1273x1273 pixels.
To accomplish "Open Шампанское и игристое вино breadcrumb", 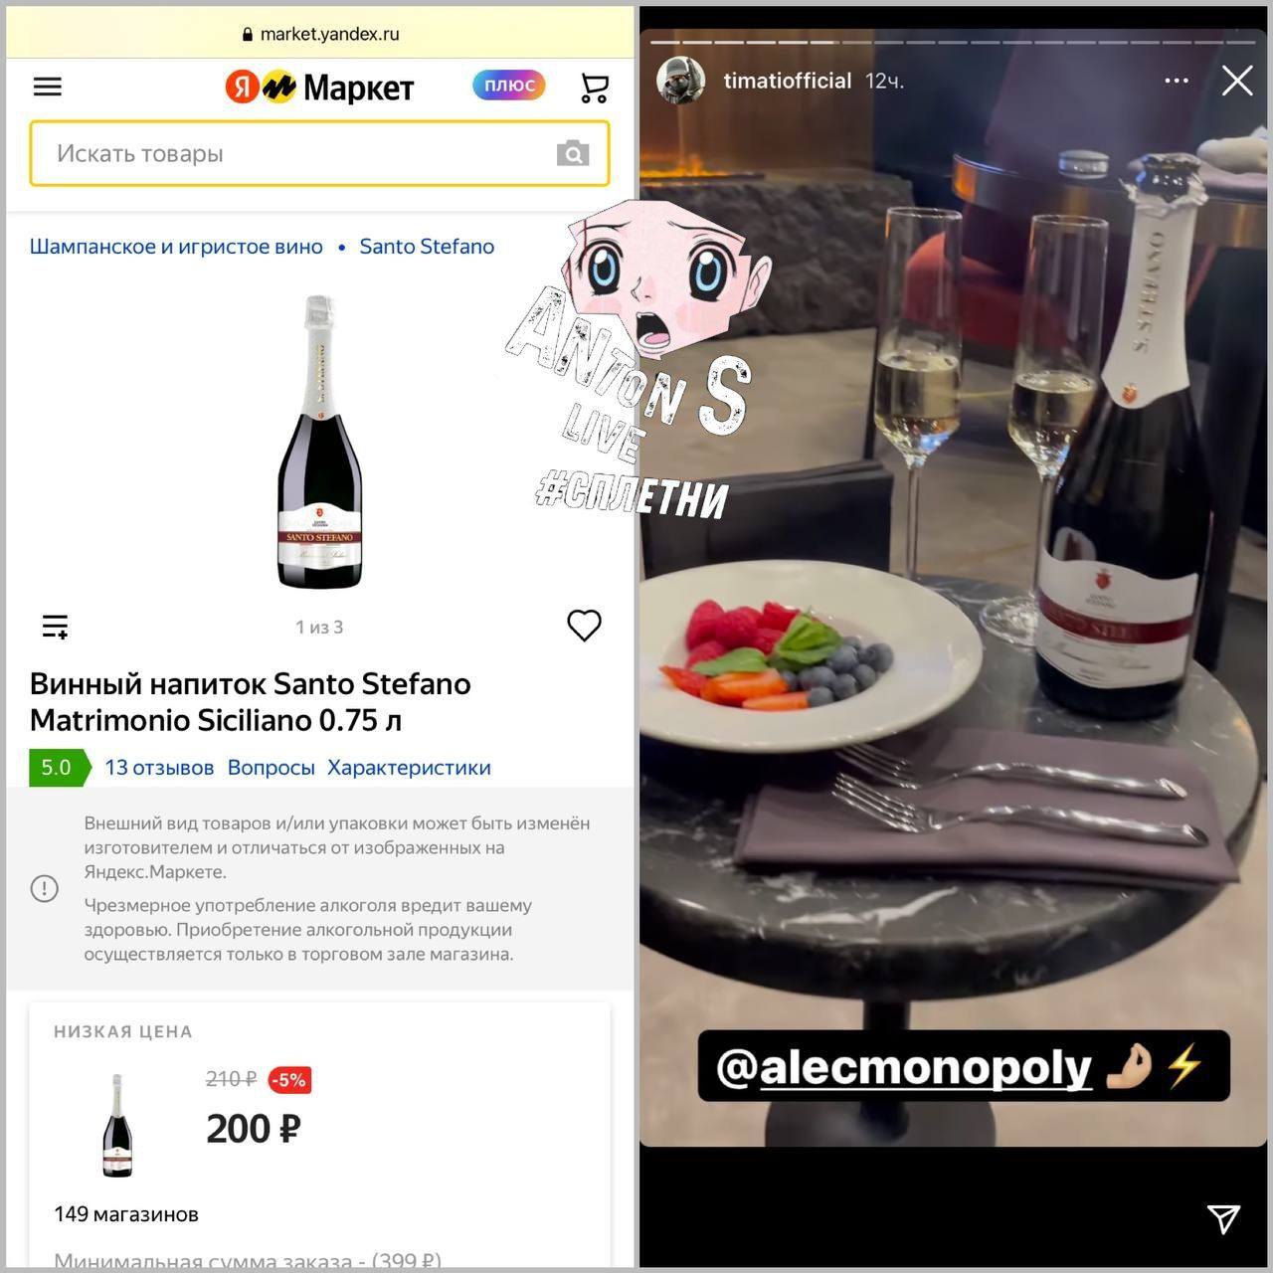I will [176, 247].
